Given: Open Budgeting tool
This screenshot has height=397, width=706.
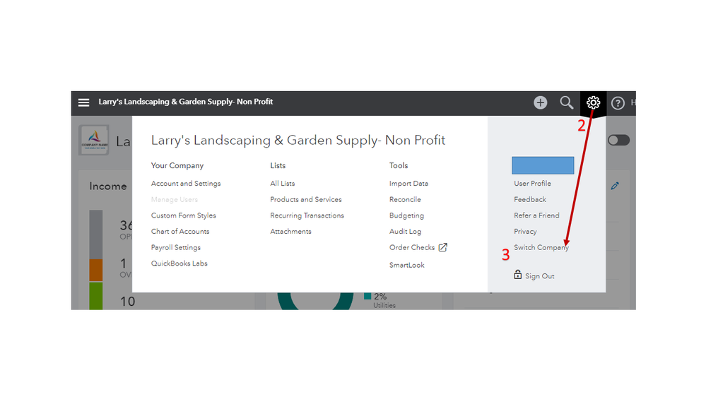Looking at the screenshot, I should point(406,215).
